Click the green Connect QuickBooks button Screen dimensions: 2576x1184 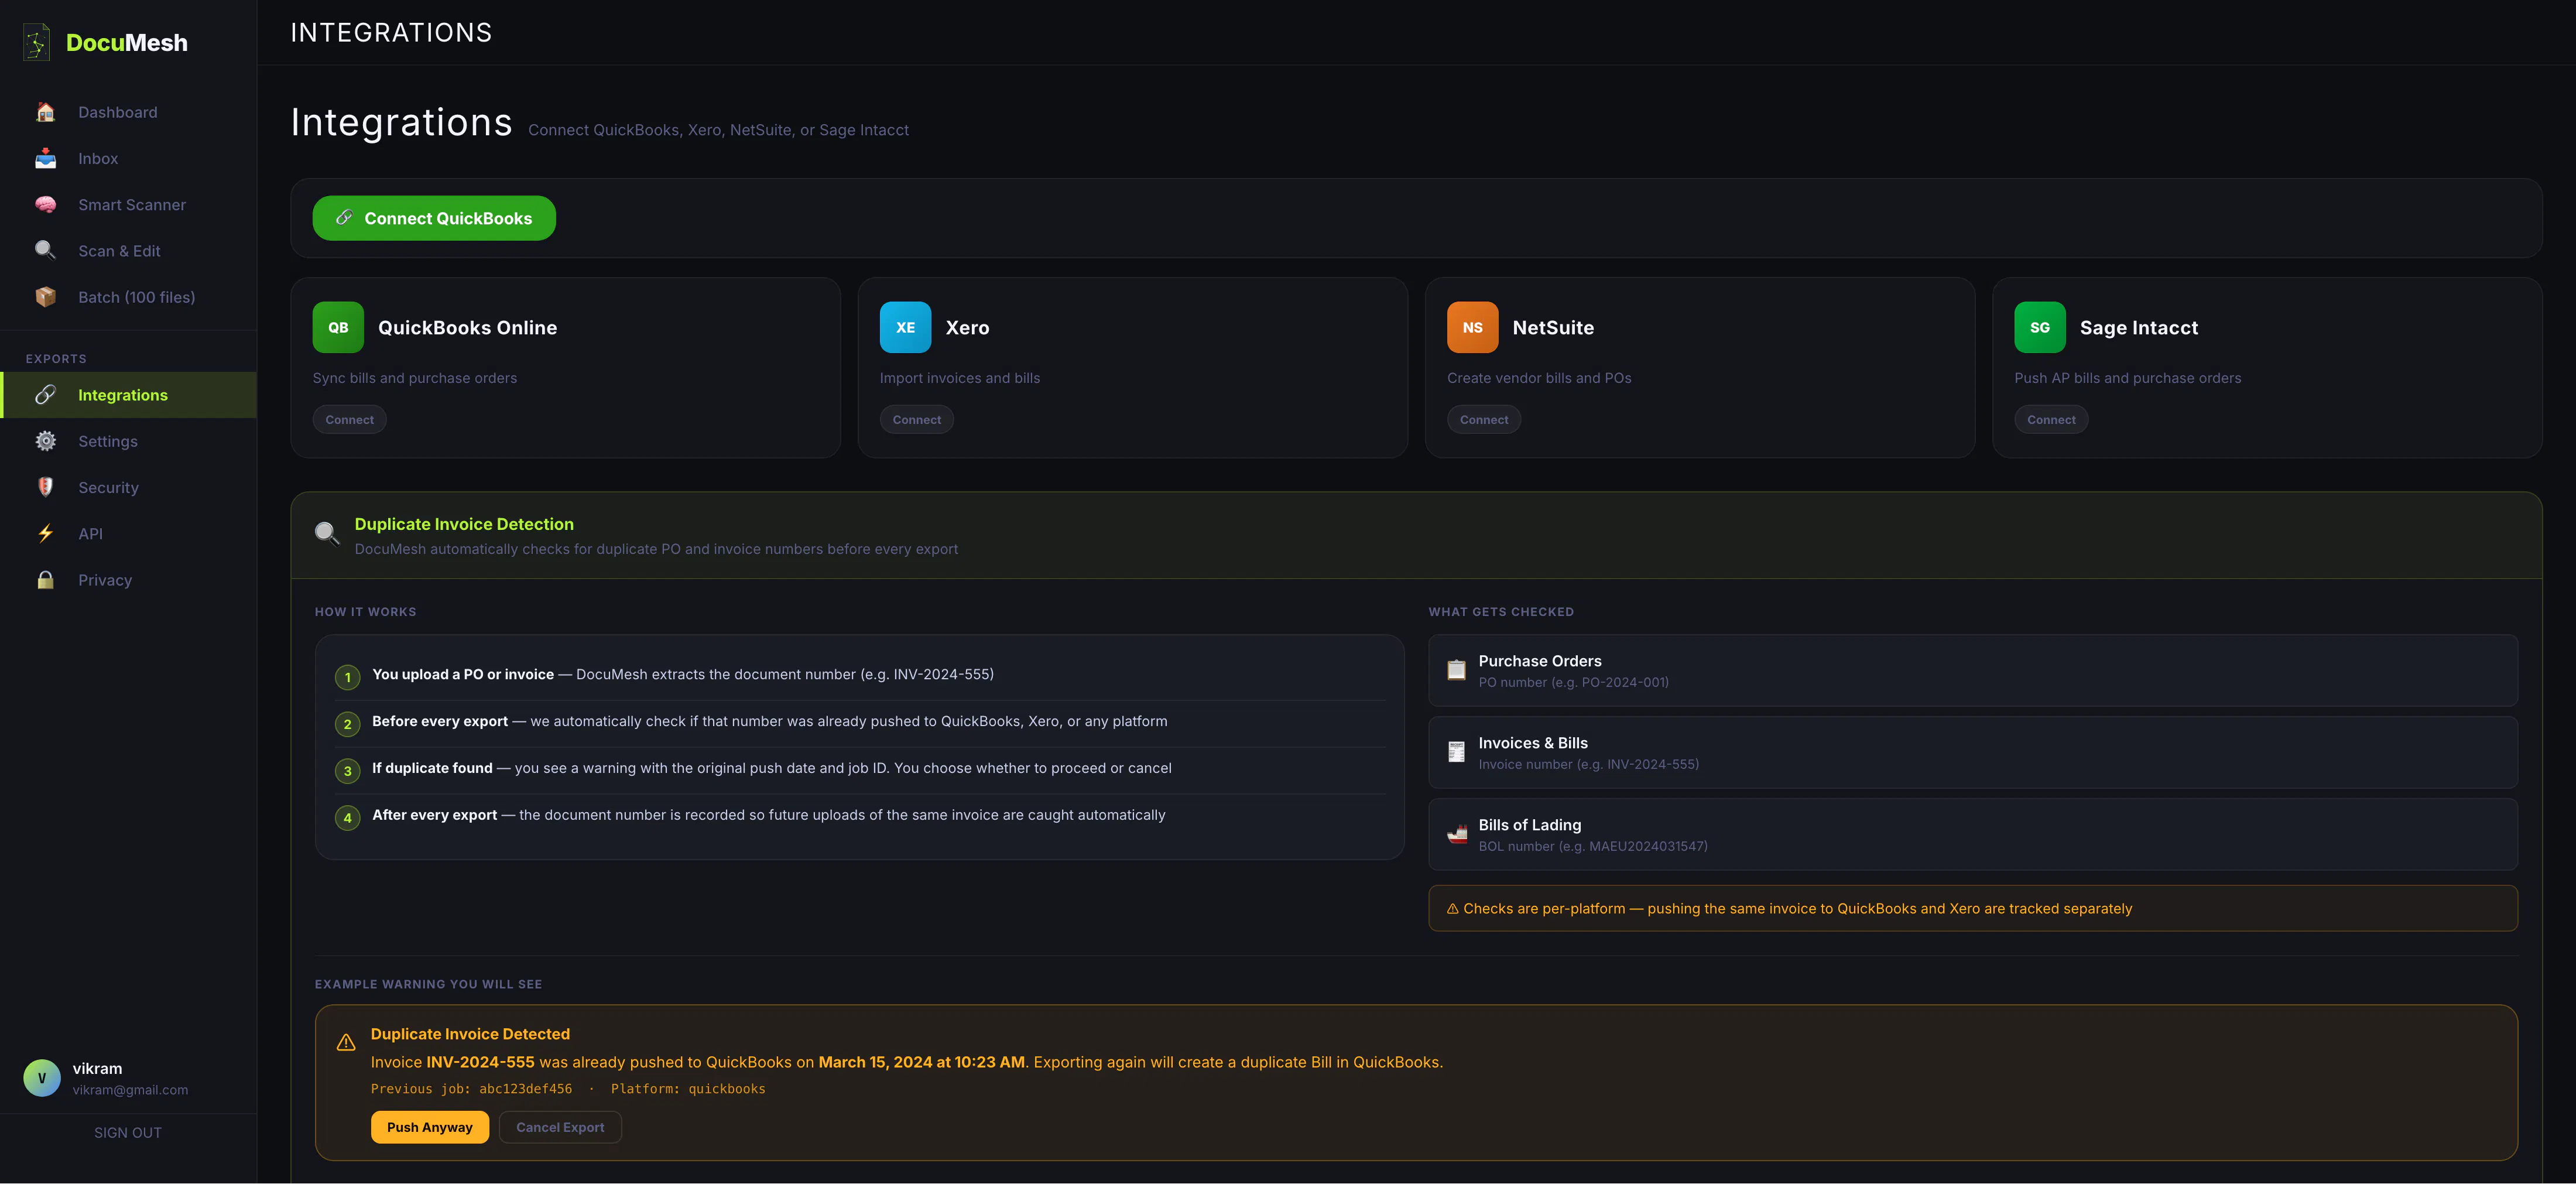point(434,218)
